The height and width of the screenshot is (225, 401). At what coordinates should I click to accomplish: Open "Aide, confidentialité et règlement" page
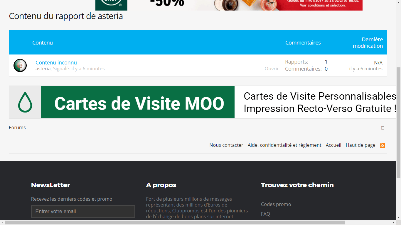point(284,145)
